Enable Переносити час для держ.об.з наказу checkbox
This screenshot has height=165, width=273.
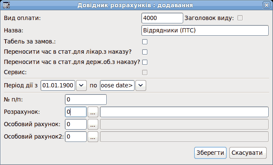coord(145,62)
